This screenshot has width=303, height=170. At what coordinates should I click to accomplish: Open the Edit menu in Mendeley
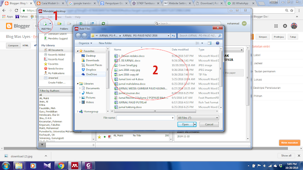[x=50, y=17]
